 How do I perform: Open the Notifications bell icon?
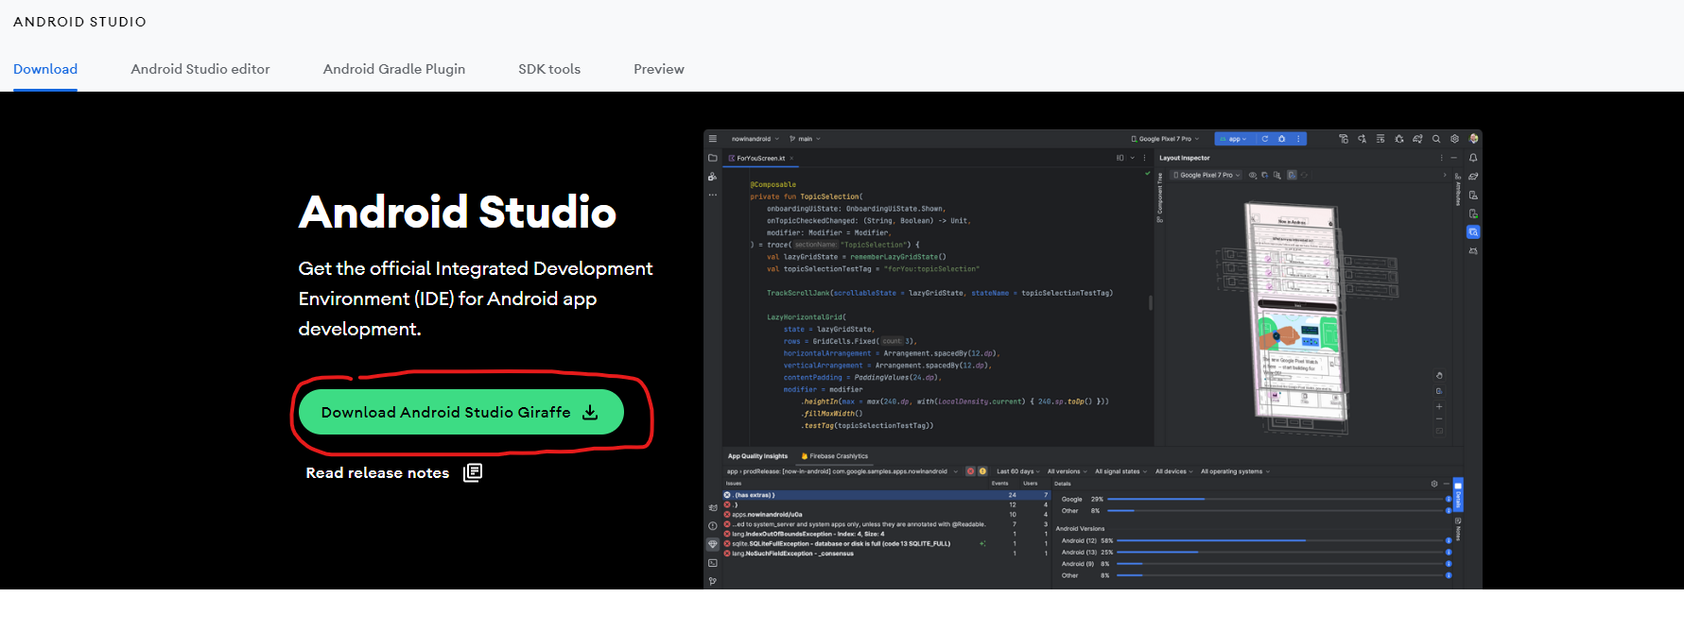(x=1473, y=158)
